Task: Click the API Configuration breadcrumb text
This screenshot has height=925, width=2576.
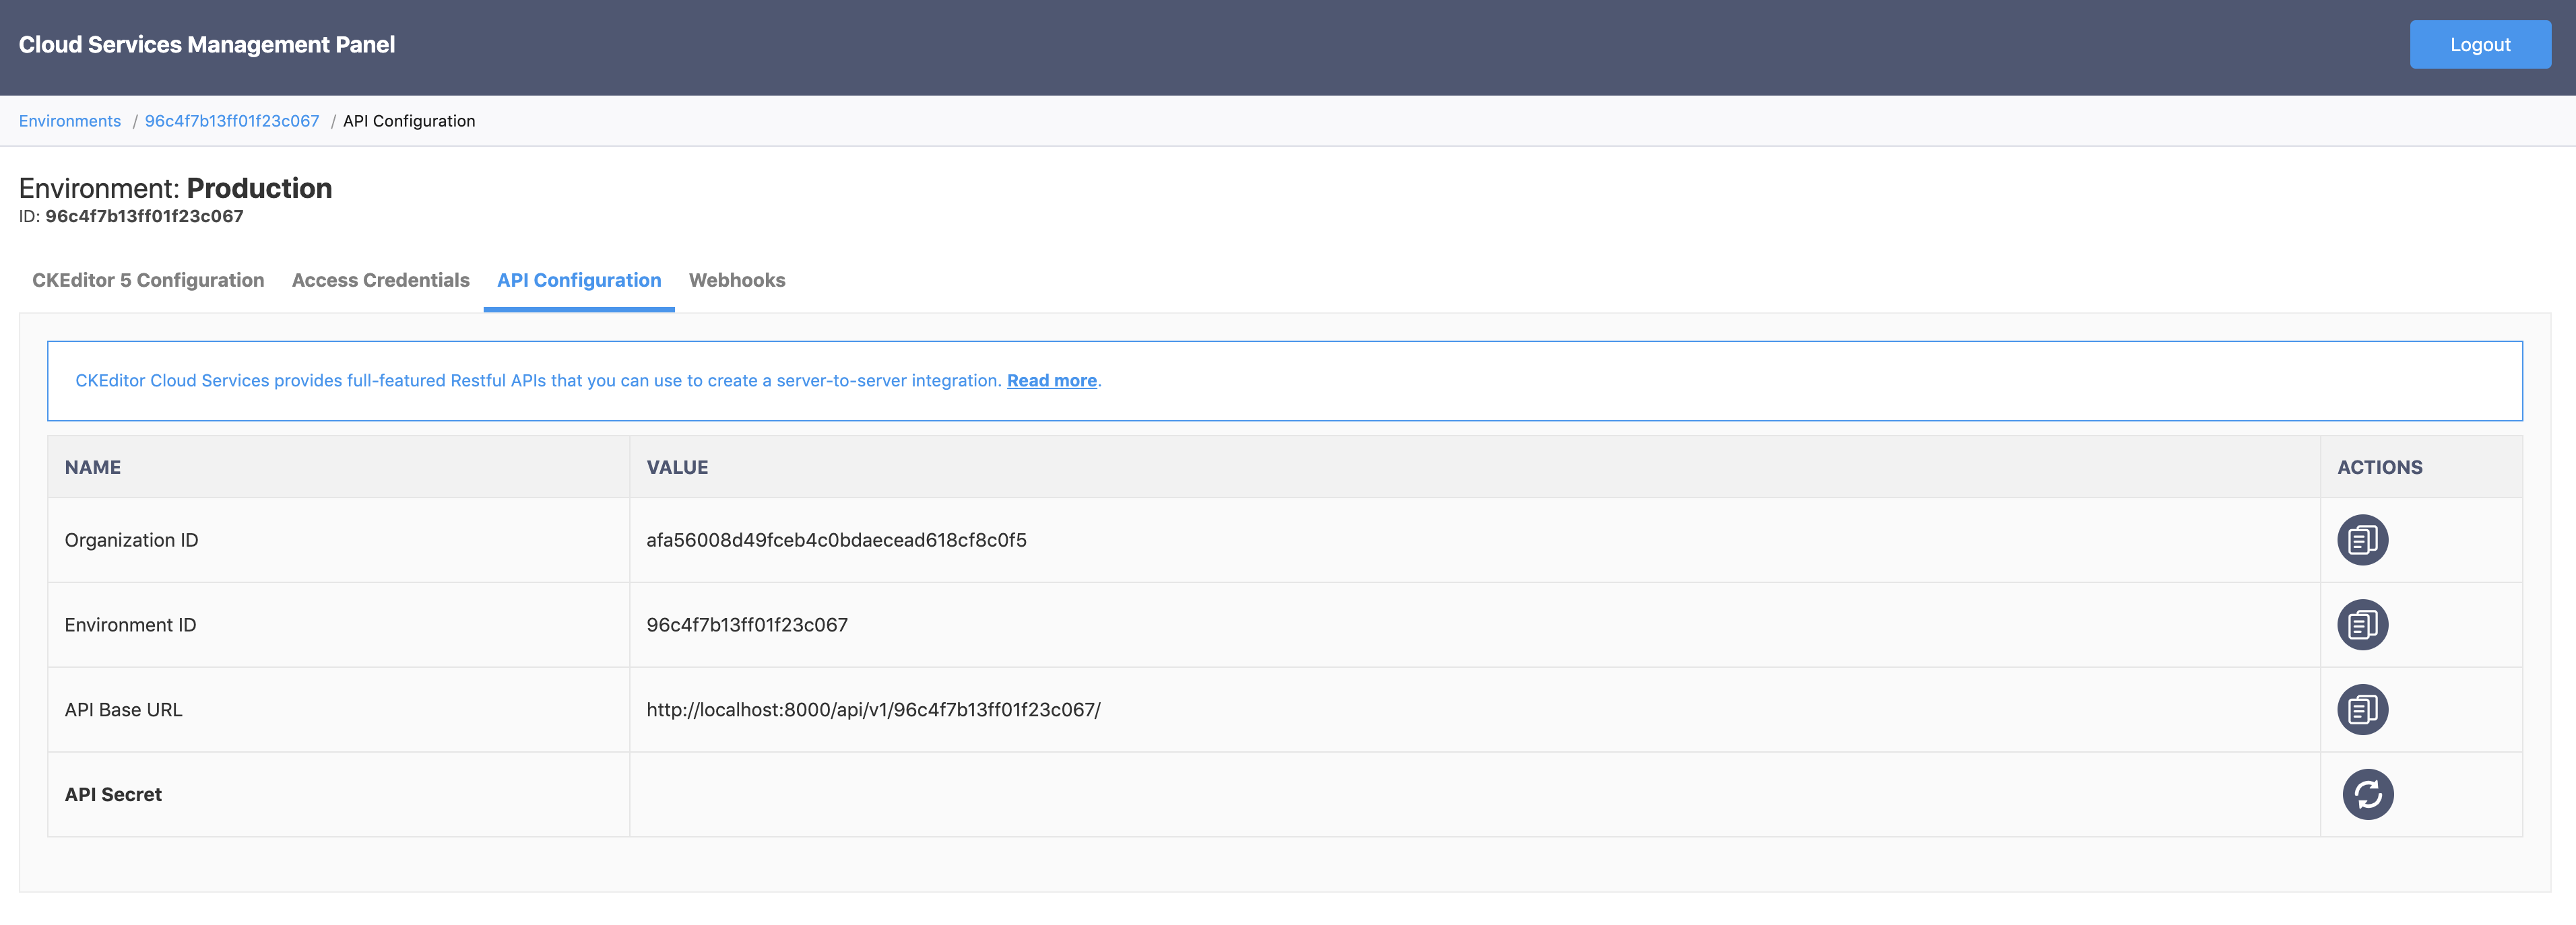Action: (x=409, y=121)
